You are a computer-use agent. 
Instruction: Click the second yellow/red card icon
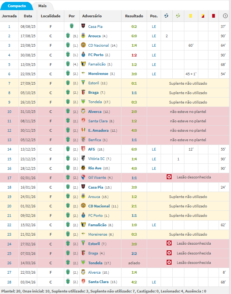tap(202, 16)
